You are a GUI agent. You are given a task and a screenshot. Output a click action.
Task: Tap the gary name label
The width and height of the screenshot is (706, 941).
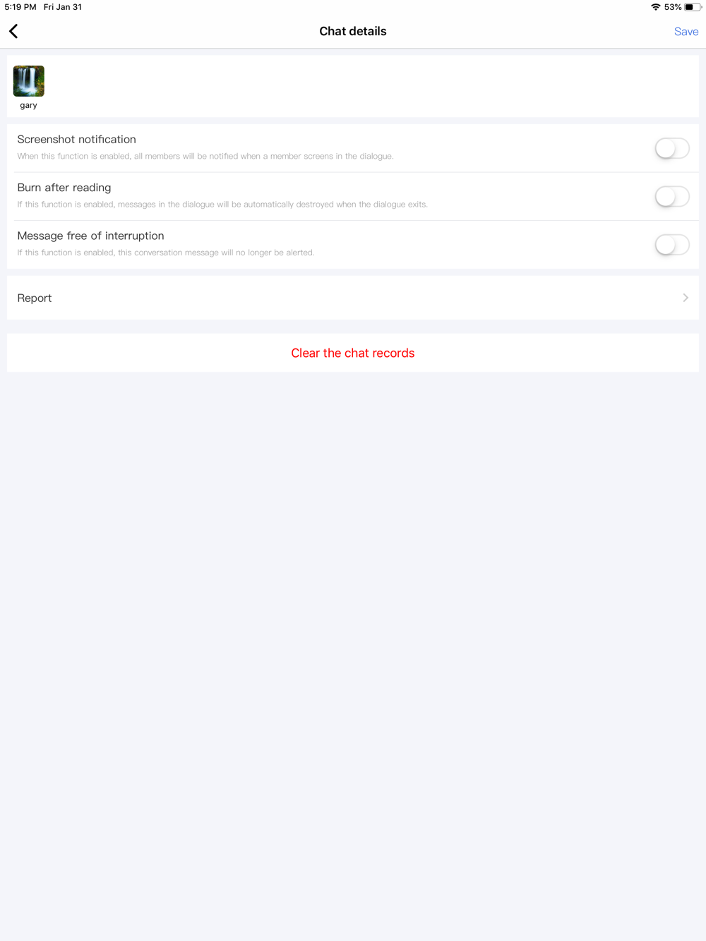28,105
